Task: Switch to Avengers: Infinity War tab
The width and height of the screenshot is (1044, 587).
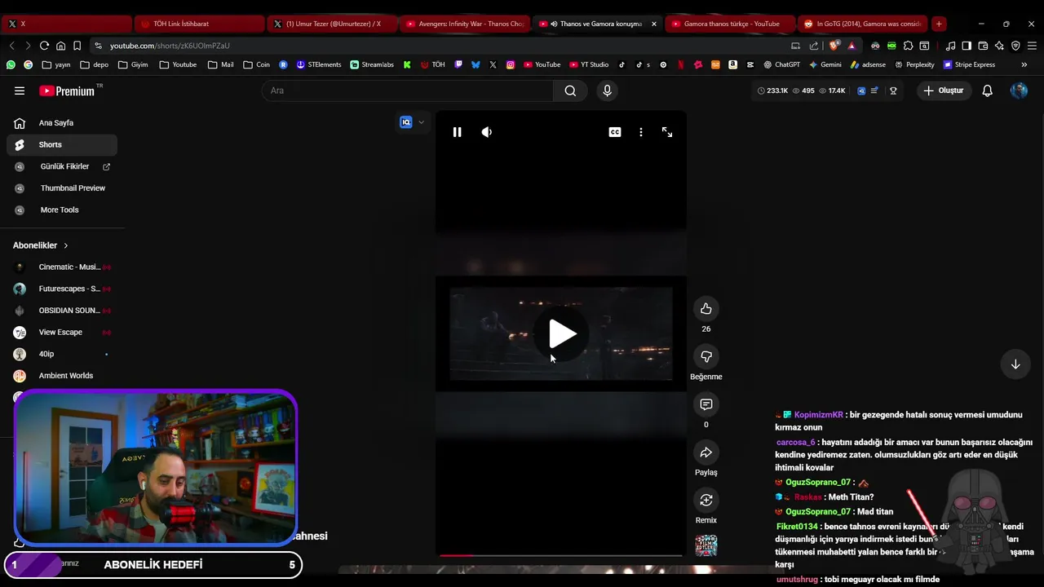Action: [465, 24]
